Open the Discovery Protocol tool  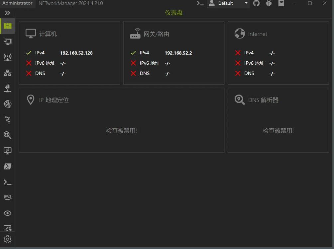pos(8,213)
